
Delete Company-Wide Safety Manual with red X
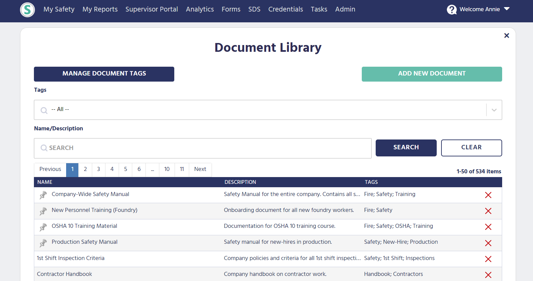click(488, 195)
